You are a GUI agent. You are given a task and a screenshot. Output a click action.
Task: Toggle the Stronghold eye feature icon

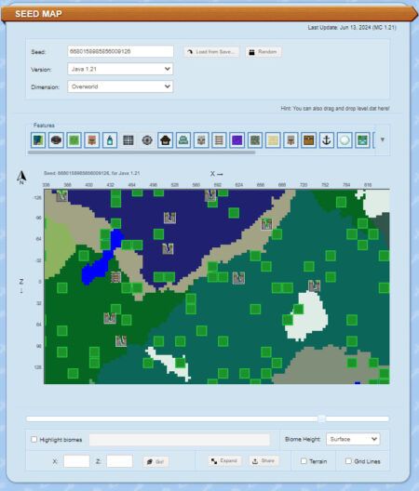coord(147,140)
